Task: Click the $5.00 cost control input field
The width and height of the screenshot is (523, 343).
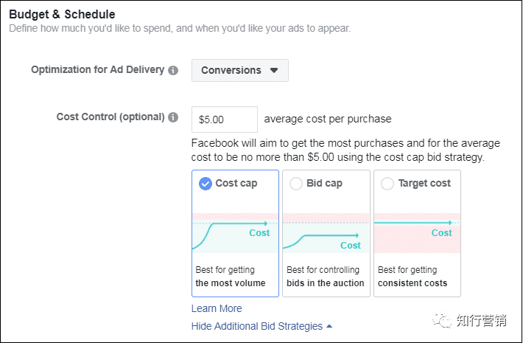Action: (224, 119)
